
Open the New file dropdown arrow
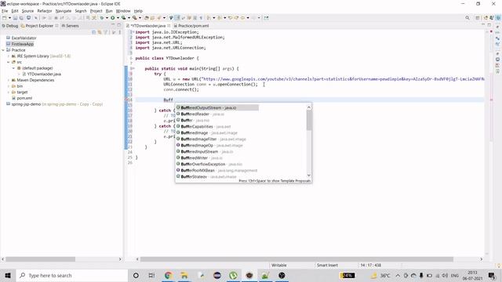(9, 18)
